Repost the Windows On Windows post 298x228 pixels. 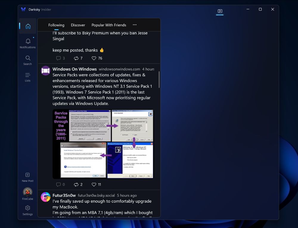coord(78,184)
